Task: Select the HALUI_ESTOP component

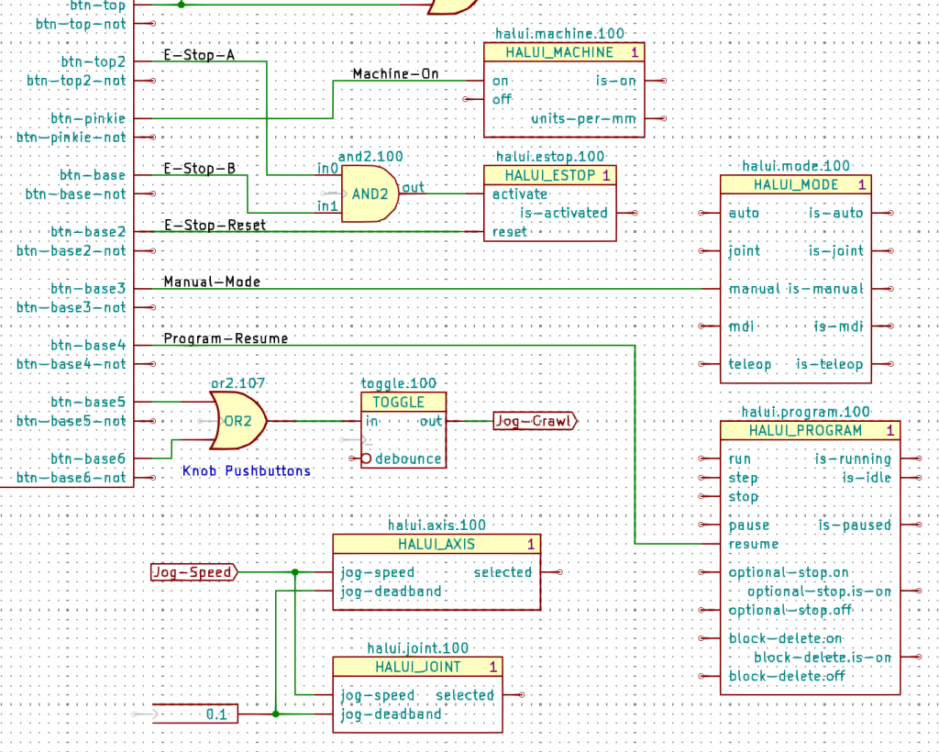Action: (x=549, y=202)
